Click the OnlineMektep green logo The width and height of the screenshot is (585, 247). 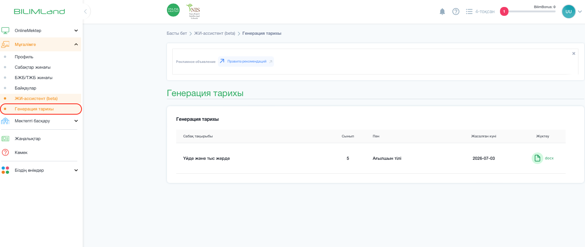pos(173,10)
